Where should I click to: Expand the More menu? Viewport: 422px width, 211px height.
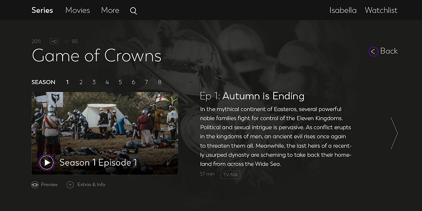[x=110, y=10]
